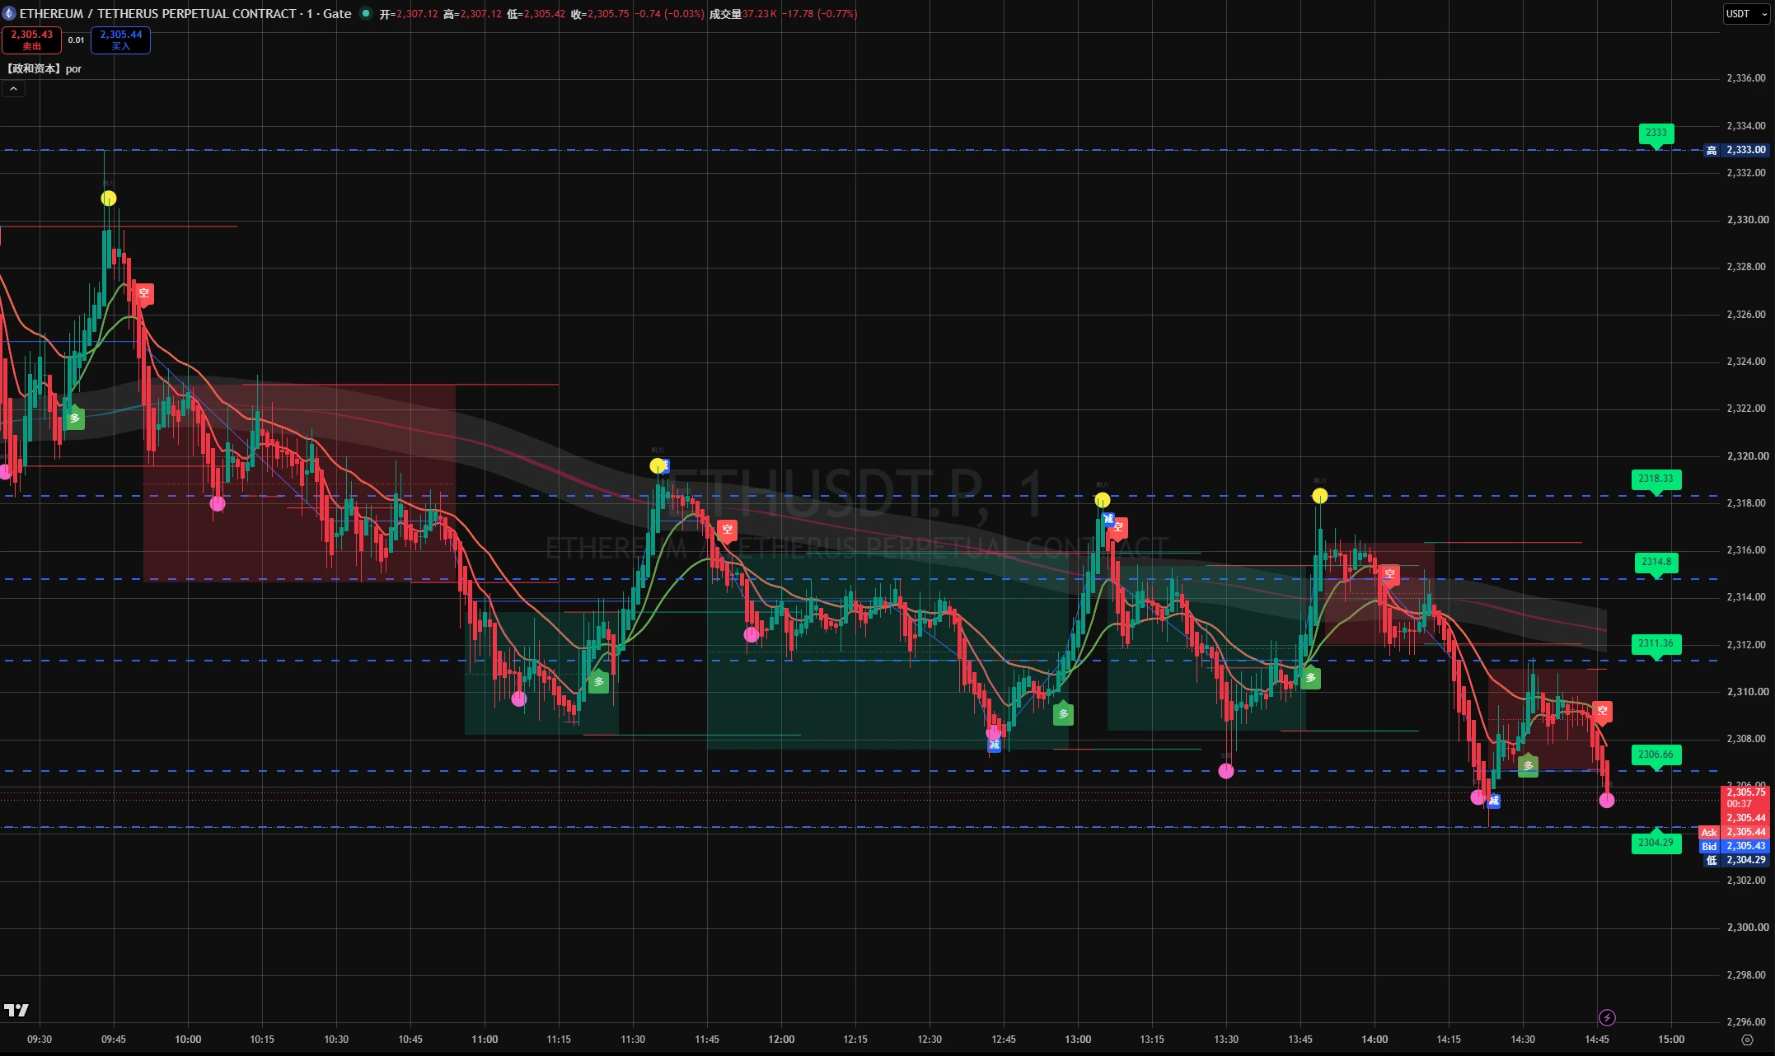Click the Ethereum symbol logo icon
The width and height of the screenshot is (1775, 1056).
tap(9, 13)
